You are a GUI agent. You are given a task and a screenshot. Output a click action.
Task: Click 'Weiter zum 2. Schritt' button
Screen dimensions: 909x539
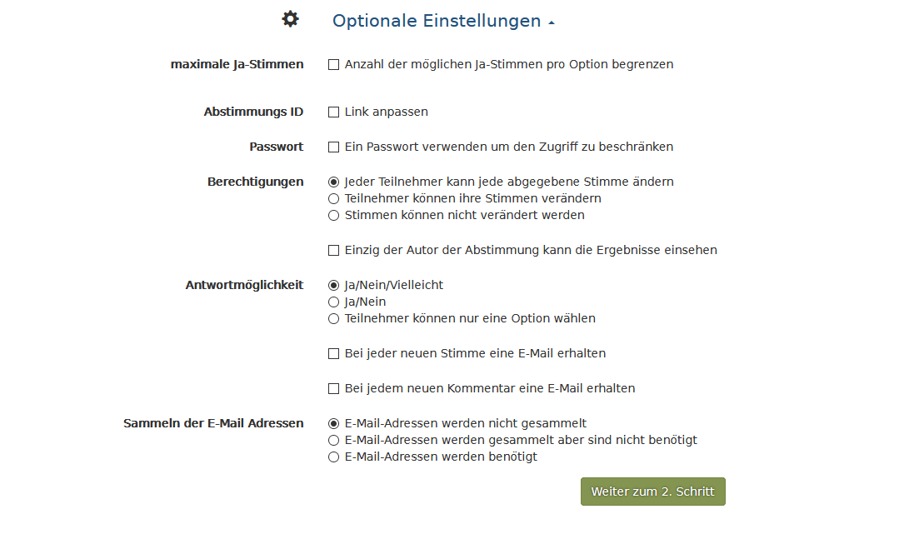click(652, 492)
